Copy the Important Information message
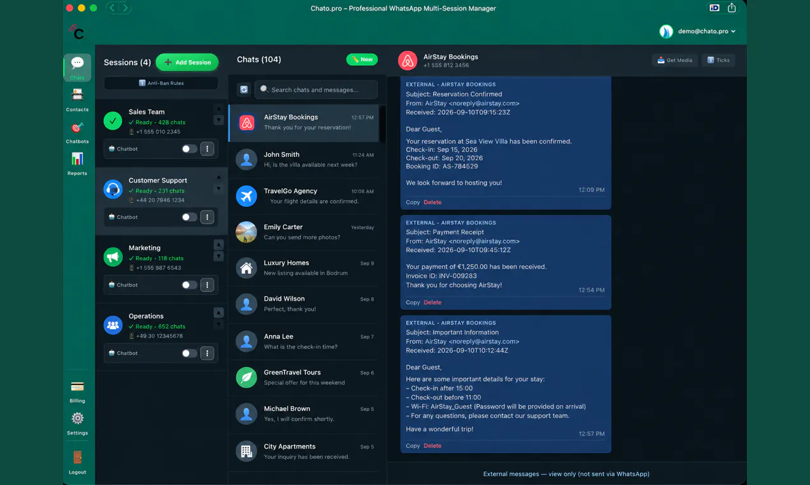Image resolution: width=810 pixels, height=485 pixels. click(x=413, y=446)
